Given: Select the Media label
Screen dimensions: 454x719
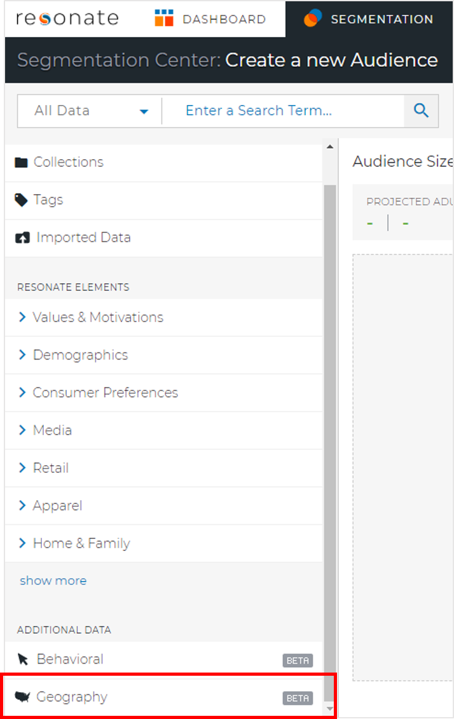Looking at the screenshot, I should pyautogui.click(x=52, y=430).
